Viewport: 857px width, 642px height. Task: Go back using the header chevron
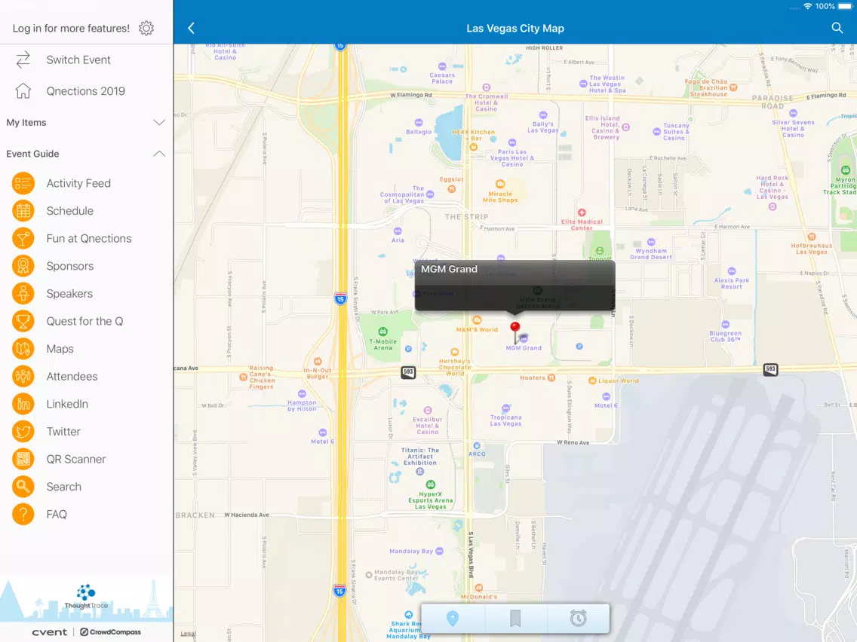point(192,29)
